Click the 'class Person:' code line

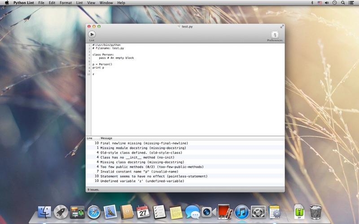click(103, 55)
